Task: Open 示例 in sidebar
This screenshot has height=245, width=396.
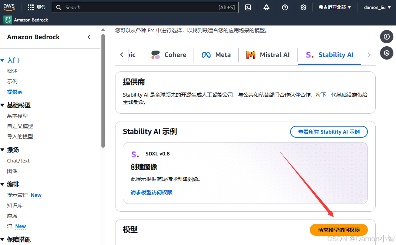Action: click(12, 81)
